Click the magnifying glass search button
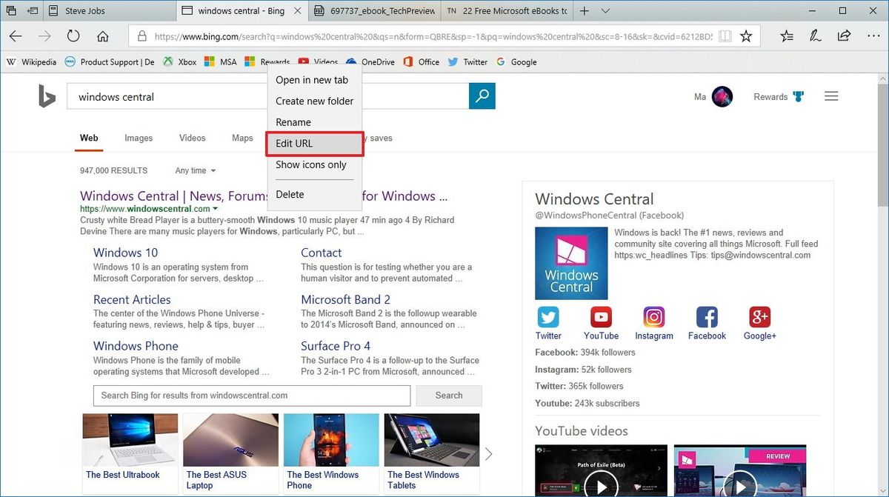The image size is (889, 497). tap(482, 96)
